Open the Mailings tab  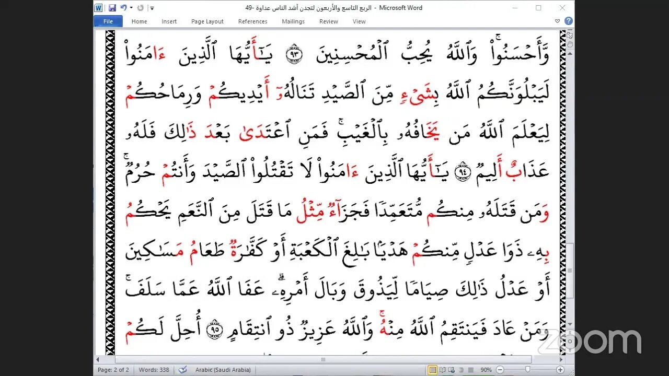click(293, 21)
